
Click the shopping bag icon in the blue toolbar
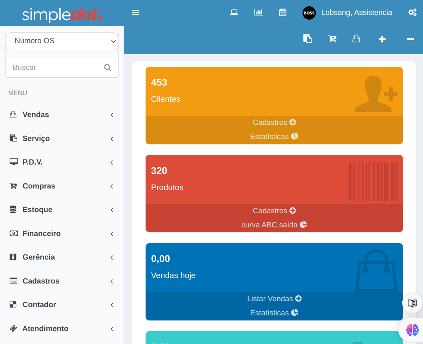(x=356, y=38)
